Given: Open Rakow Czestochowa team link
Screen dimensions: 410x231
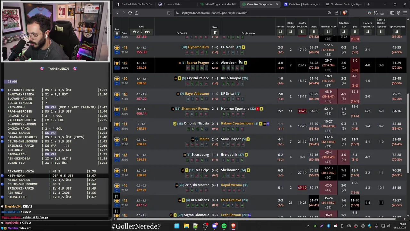Looking at the screenshot, I should 237,123.
